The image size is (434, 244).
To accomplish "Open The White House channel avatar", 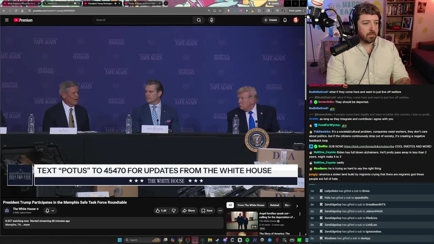I will (x=7, y=210).
